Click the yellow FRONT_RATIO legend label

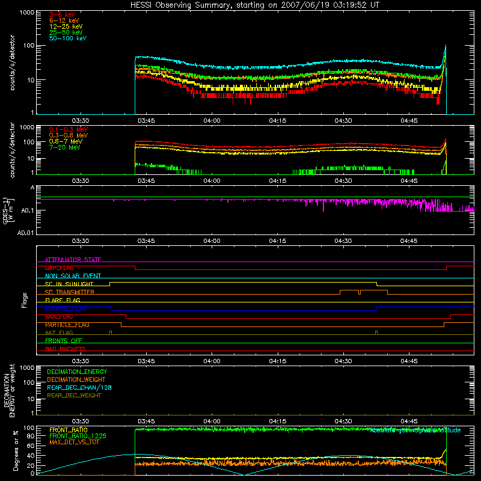(69, 430)
